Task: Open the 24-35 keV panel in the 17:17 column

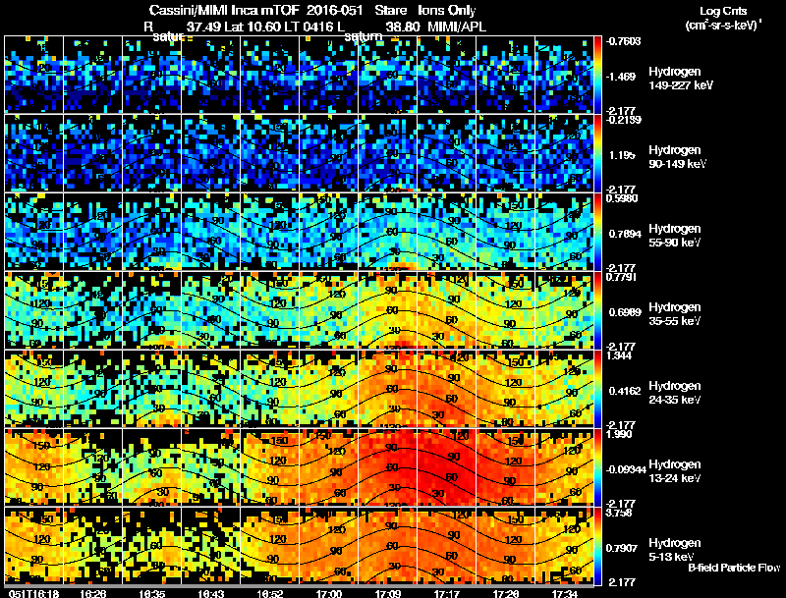Action: 447,389
